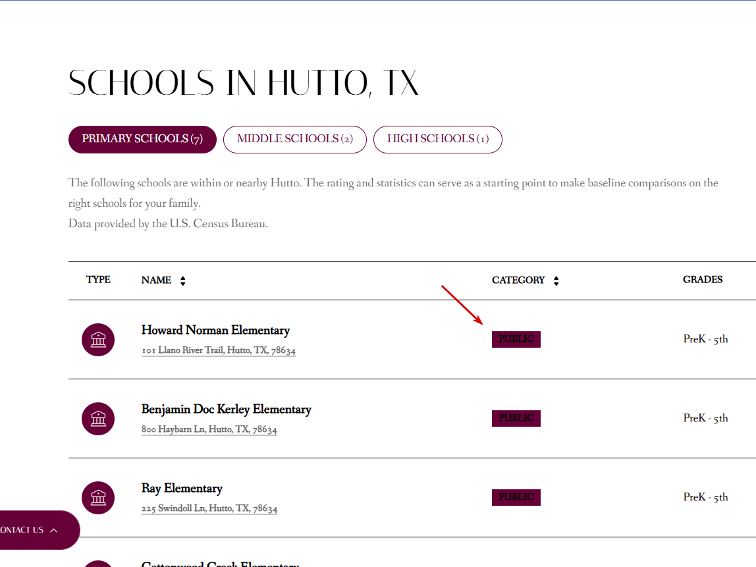Click PreK - 5th grades for Benjamin Doc Kerley Elementary
Image resolution: width=756 pixels, height=567 pixels.
705,419
